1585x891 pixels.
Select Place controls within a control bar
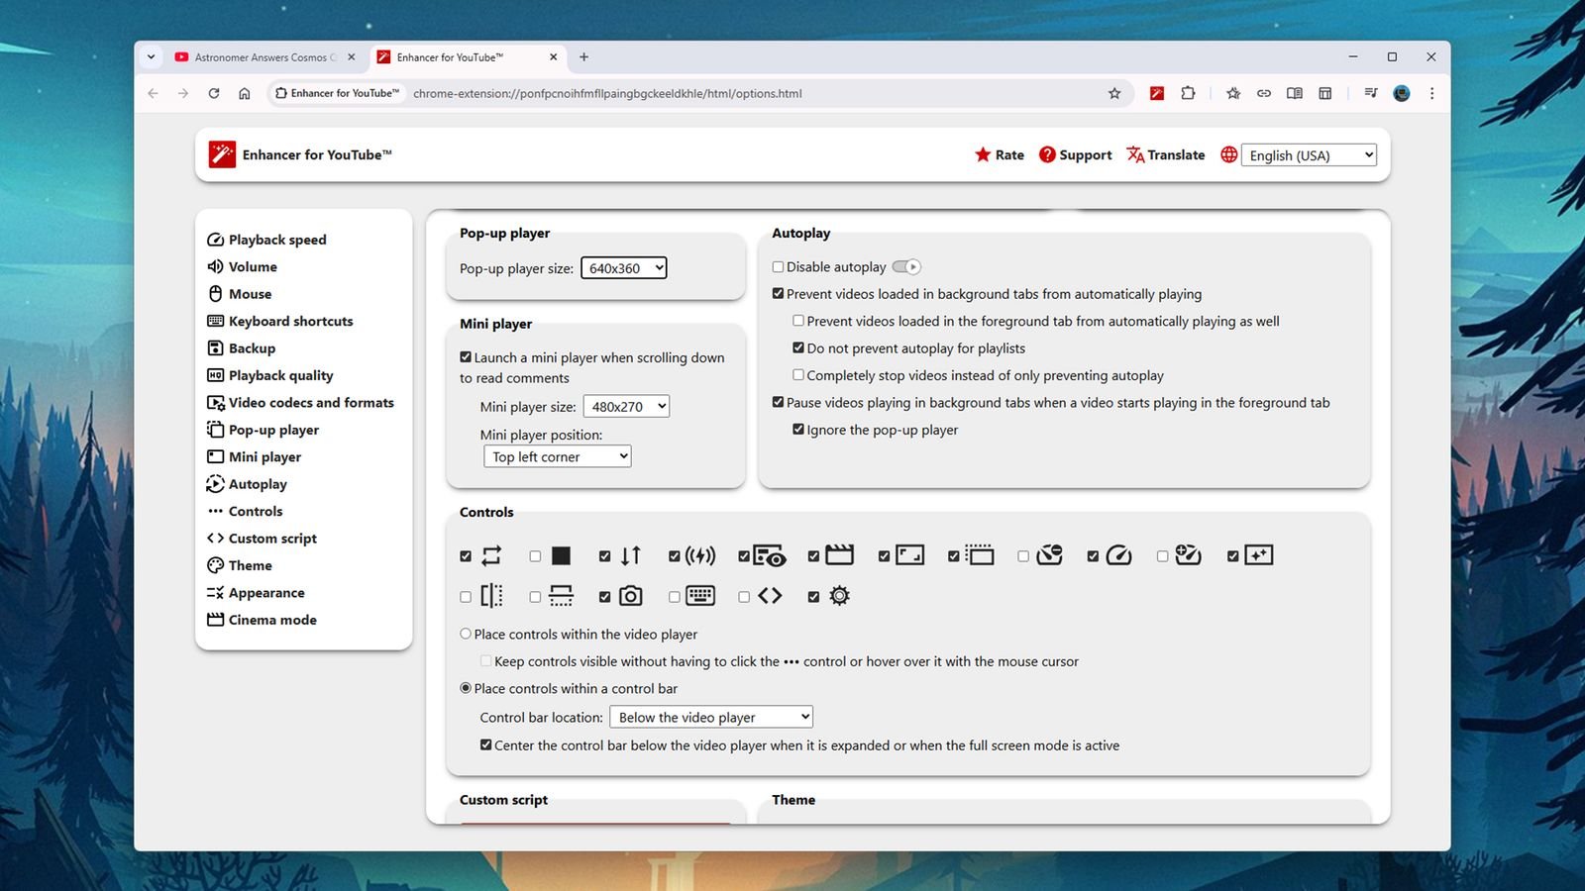click(466, 688)
